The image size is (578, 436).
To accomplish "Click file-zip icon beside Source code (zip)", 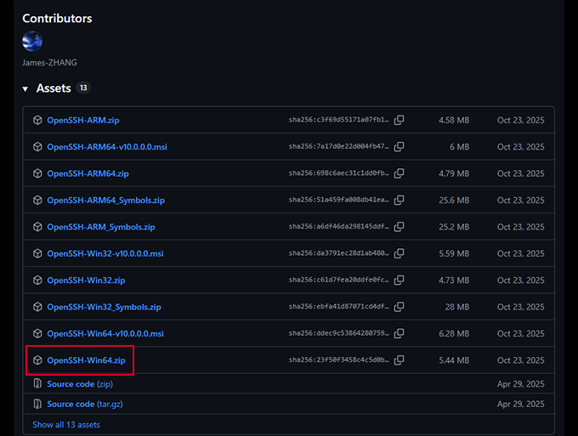I will click(37, 383).
